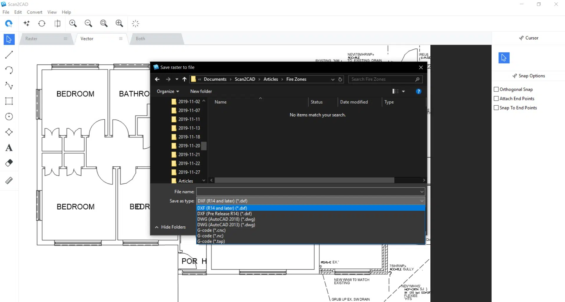This screenshot has width=565, height=302.
Task: Select the Circle tool in the sidebar
Action: 9,117
